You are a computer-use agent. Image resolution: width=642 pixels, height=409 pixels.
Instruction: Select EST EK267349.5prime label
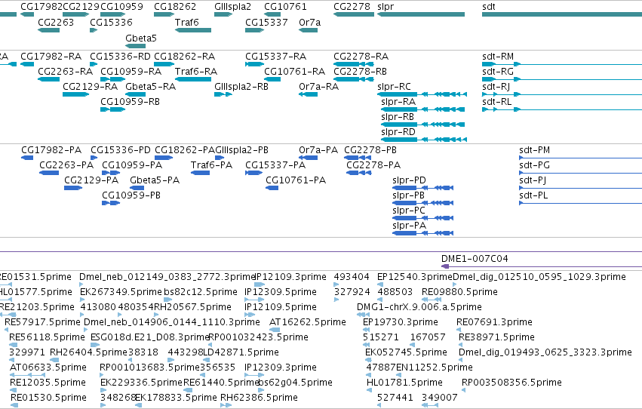tap(121, 292)
